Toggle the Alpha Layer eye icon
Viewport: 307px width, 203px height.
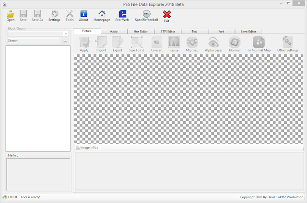coord(213,42)
